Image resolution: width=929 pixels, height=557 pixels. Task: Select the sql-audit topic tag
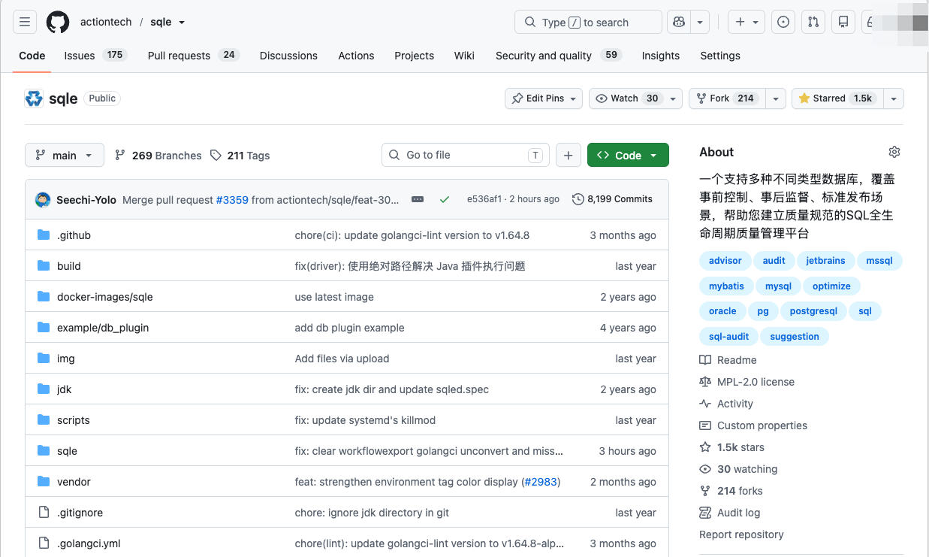click(x=728, y=337)
